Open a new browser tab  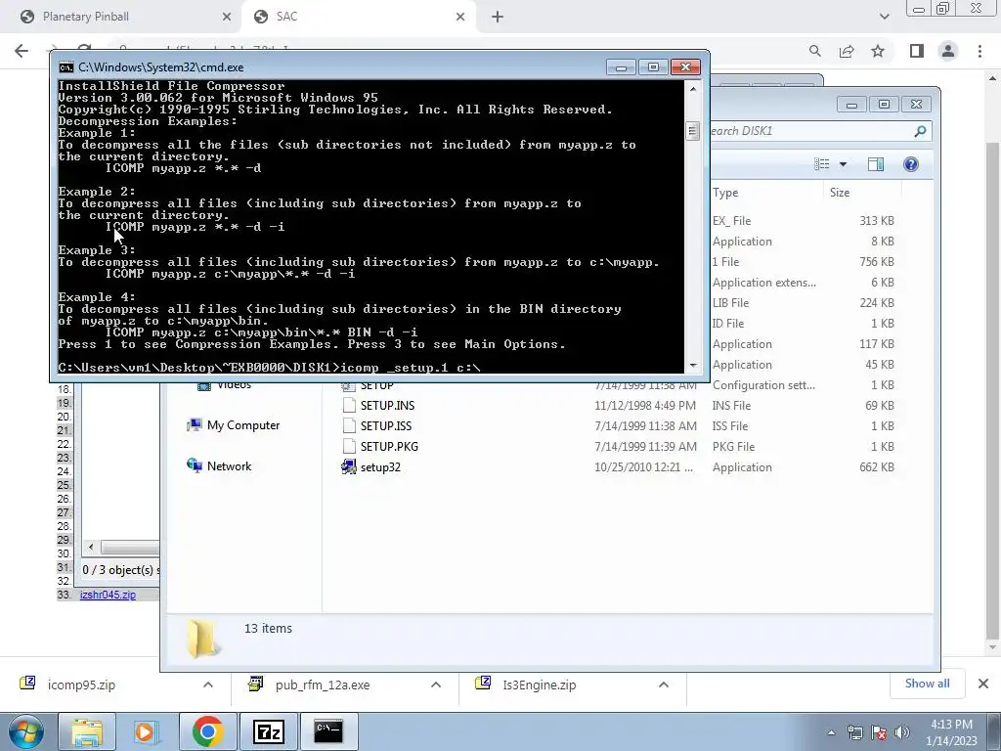498,18
